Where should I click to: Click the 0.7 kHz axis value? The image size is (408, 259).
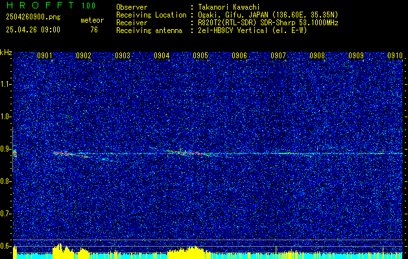point(6,214)
